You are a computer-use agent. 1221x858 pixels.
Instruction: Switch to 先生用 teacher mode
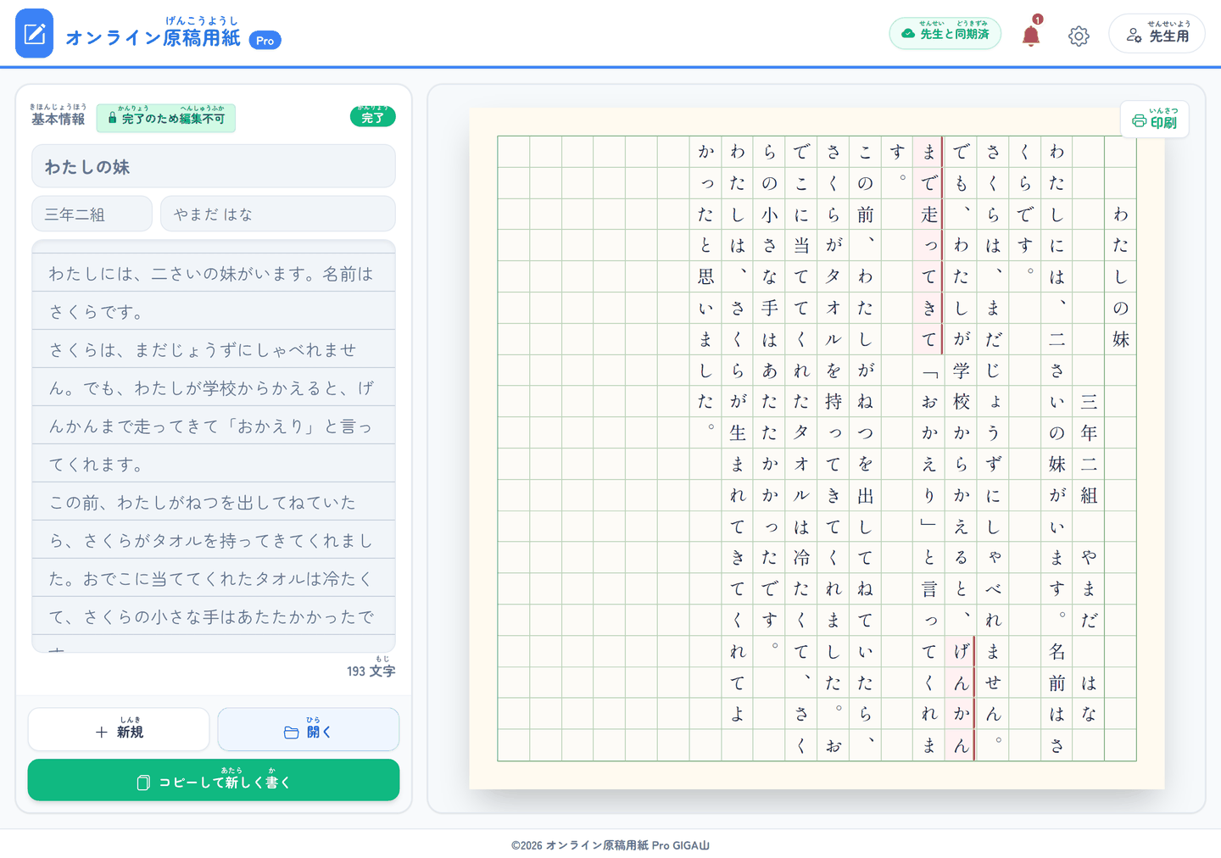tap(1157, 34)
